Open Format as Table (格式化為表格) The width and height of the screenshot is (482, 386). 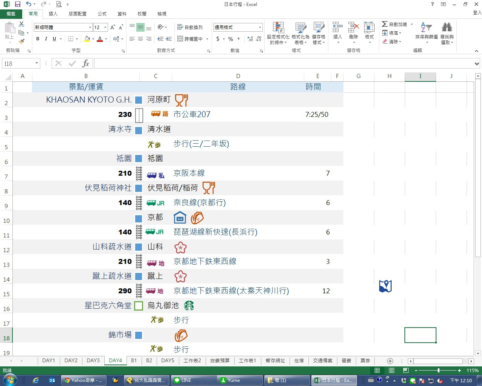300,33
